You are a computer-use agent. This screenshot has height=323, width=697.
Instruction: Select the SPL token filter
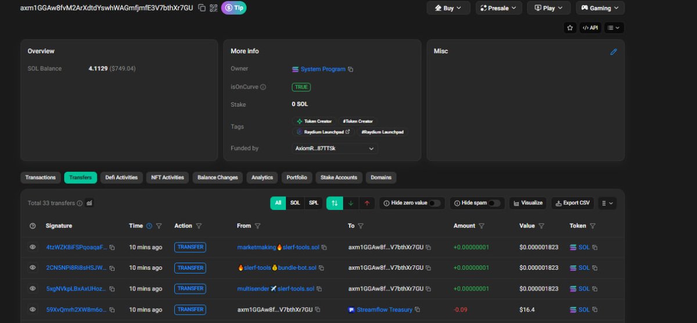pyautogui.click(x=313, y=203)
